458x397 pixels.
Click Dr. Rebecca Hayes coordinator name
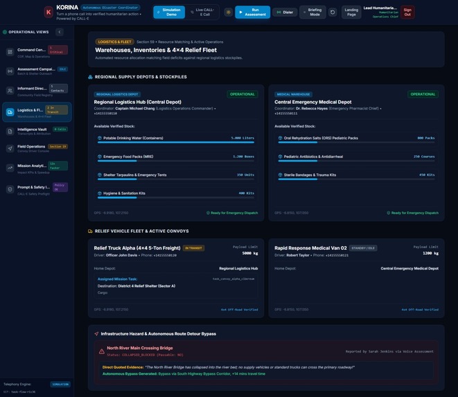tap(312, 108)
